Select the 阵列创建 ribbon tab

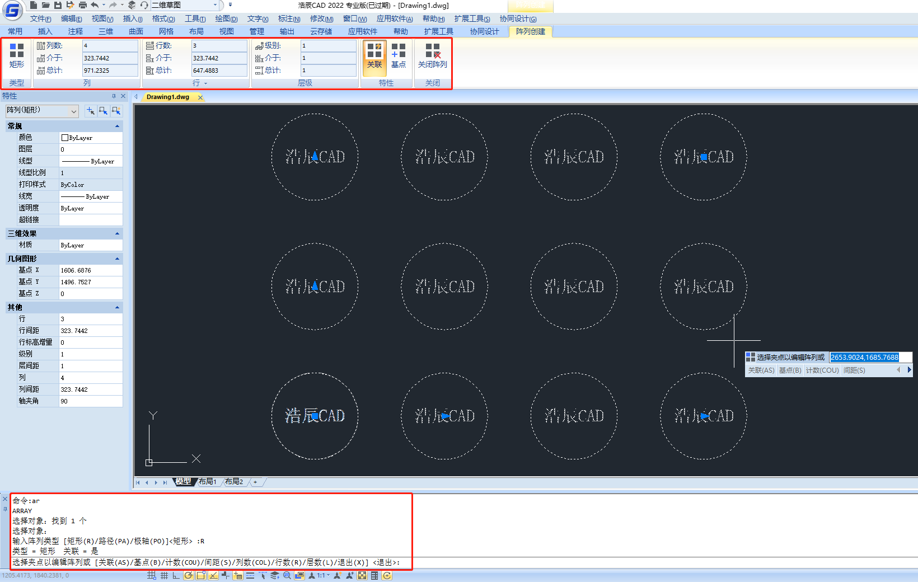tap(531, 31)
